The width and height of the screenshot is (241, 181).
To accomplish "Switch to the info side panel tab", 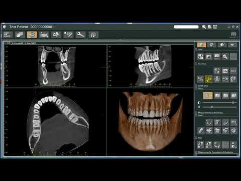I will (x=222, y=45).
